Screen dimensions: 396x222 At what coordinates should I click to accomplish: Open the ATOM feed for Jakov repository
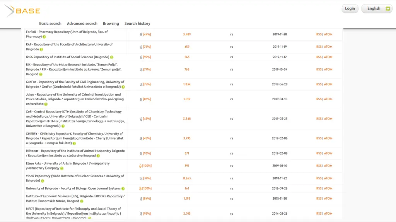click(328, 99)
